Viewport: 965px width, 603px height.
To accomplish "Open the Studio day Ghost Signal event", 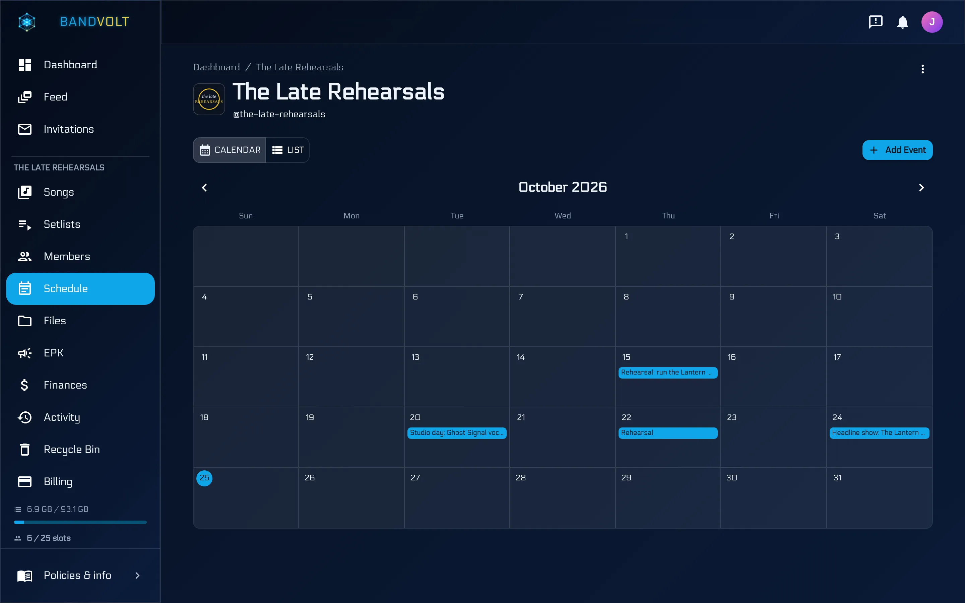I will click(457, 433).
